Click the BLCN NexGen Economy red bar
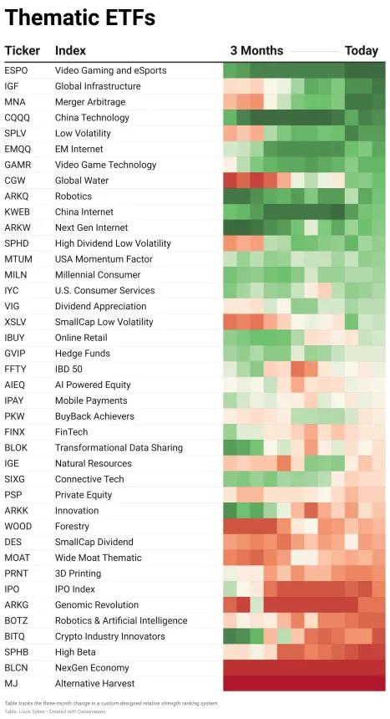 (304, 668)
